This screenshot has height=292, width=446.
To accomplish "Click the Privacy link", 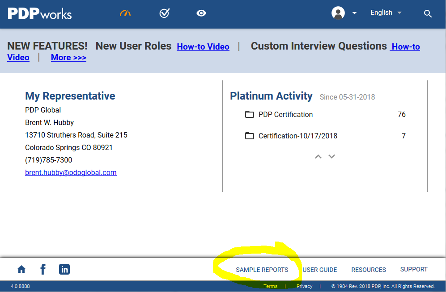I will (304, 286).
